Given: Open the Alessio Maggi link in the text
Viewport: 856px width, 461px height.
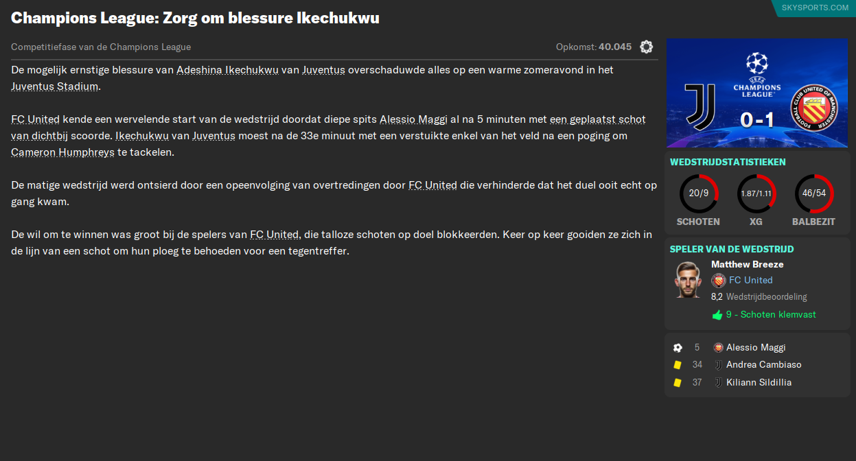Looking at the screenshot, I should pyautogui.click(x=413, y=119).
